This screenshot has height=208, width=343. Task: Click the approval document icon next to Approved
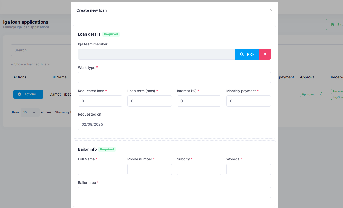coord(320,94)
